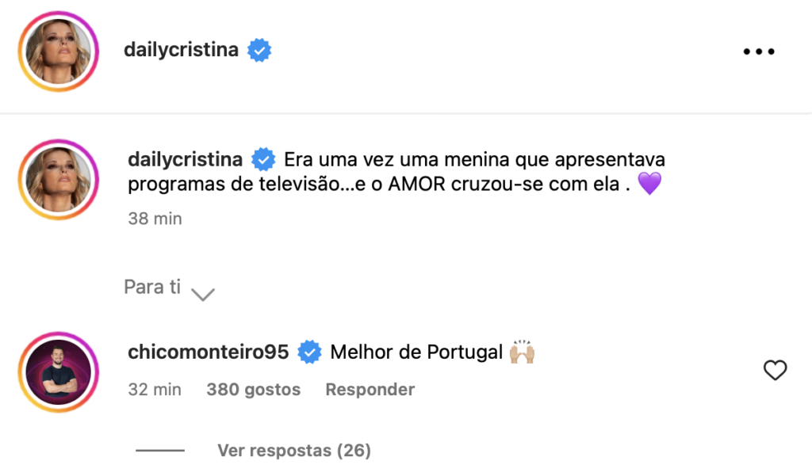
Task: View the 380 gostos likes list
Action: [x=253, y=390]
